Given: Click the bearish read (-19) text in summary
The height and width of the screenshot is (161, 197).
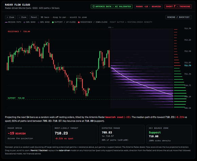Looking at the screenshot, I should click(x=118, y=117).
